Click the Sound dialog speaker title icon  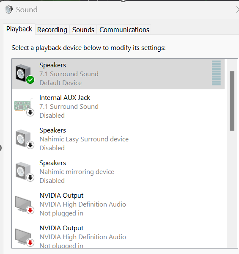[9, 9]
